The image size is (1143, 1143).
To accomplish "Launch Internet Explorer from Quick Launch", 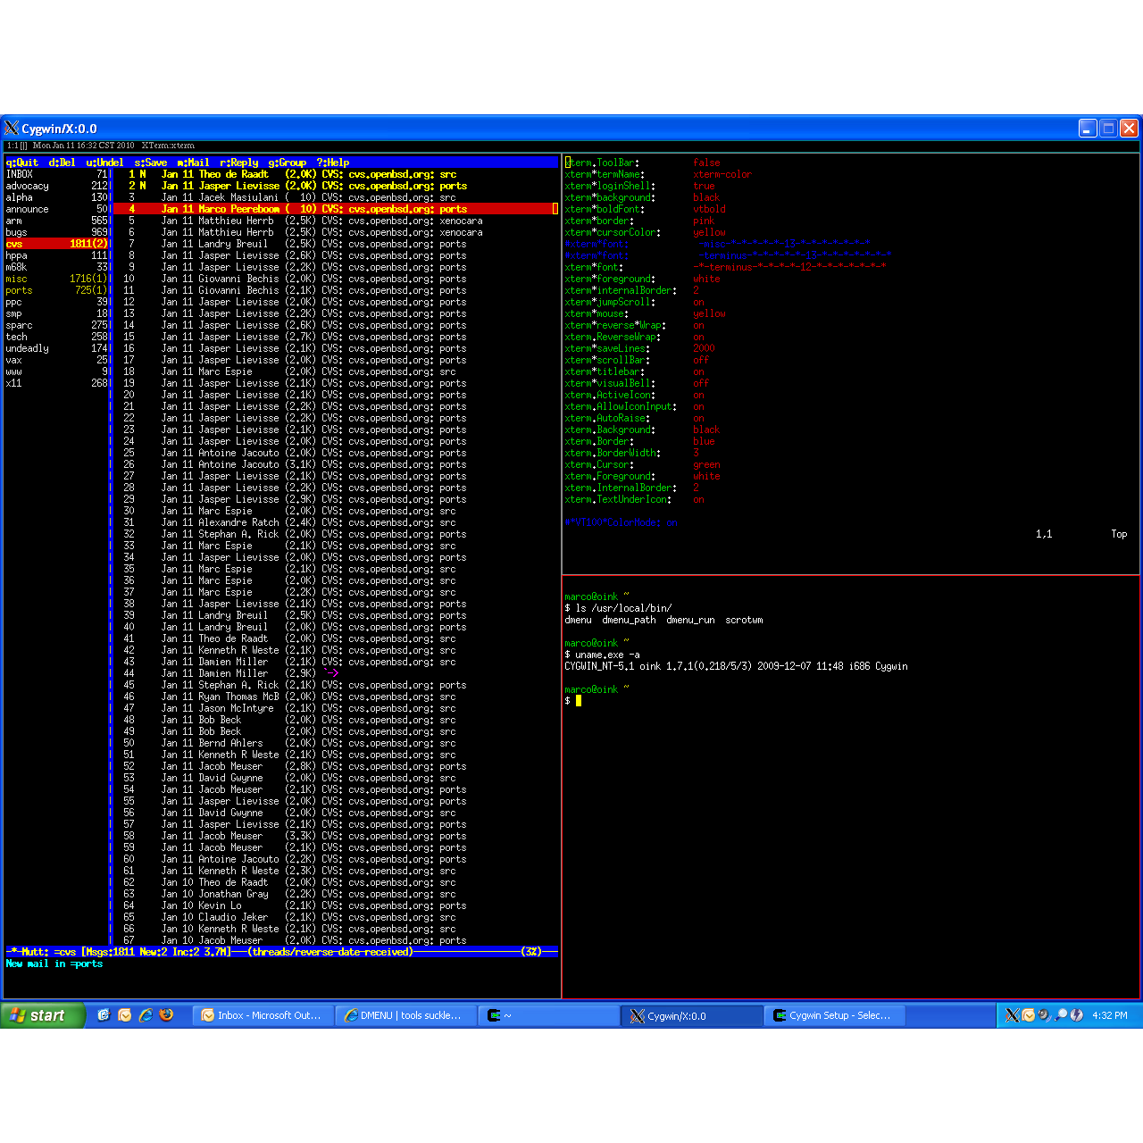I will (146, 1015).
